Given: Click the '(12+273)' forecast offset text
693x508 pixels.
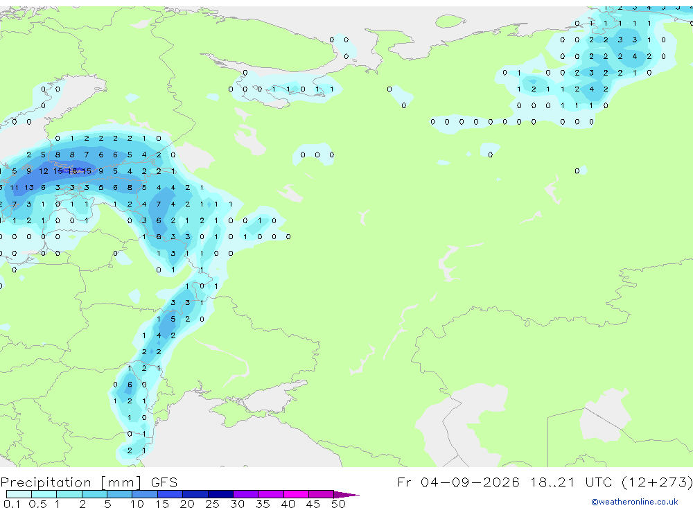Looking at the screenshot, I should point(657,482).
